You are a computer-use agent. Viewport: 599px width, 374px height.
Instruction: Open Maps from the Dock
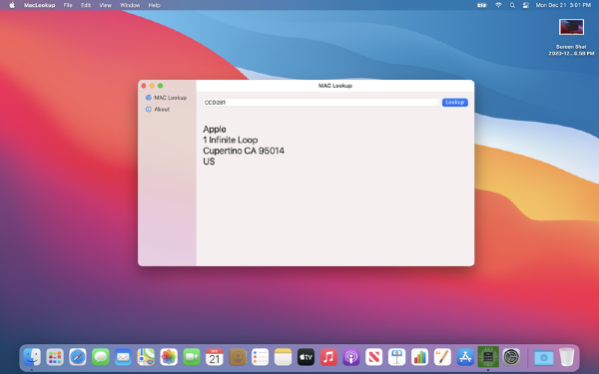tap(146, 357)
